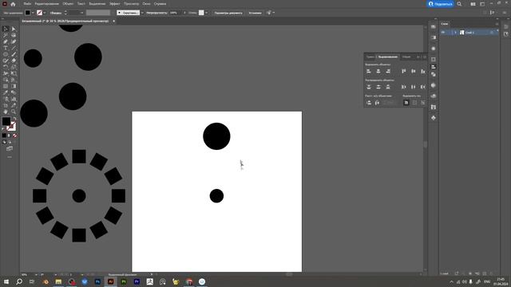Click Document Setup button

click(228, 13)
